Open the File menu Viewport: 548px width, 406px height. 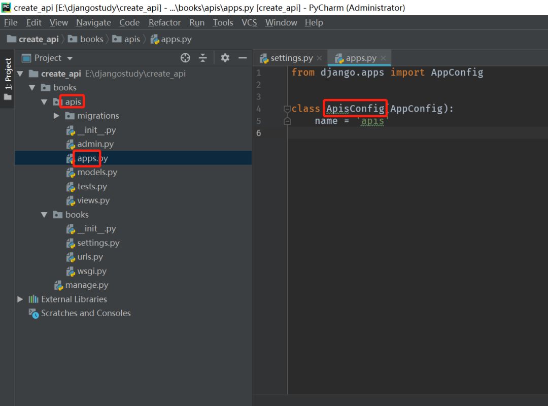coord(11,23)
